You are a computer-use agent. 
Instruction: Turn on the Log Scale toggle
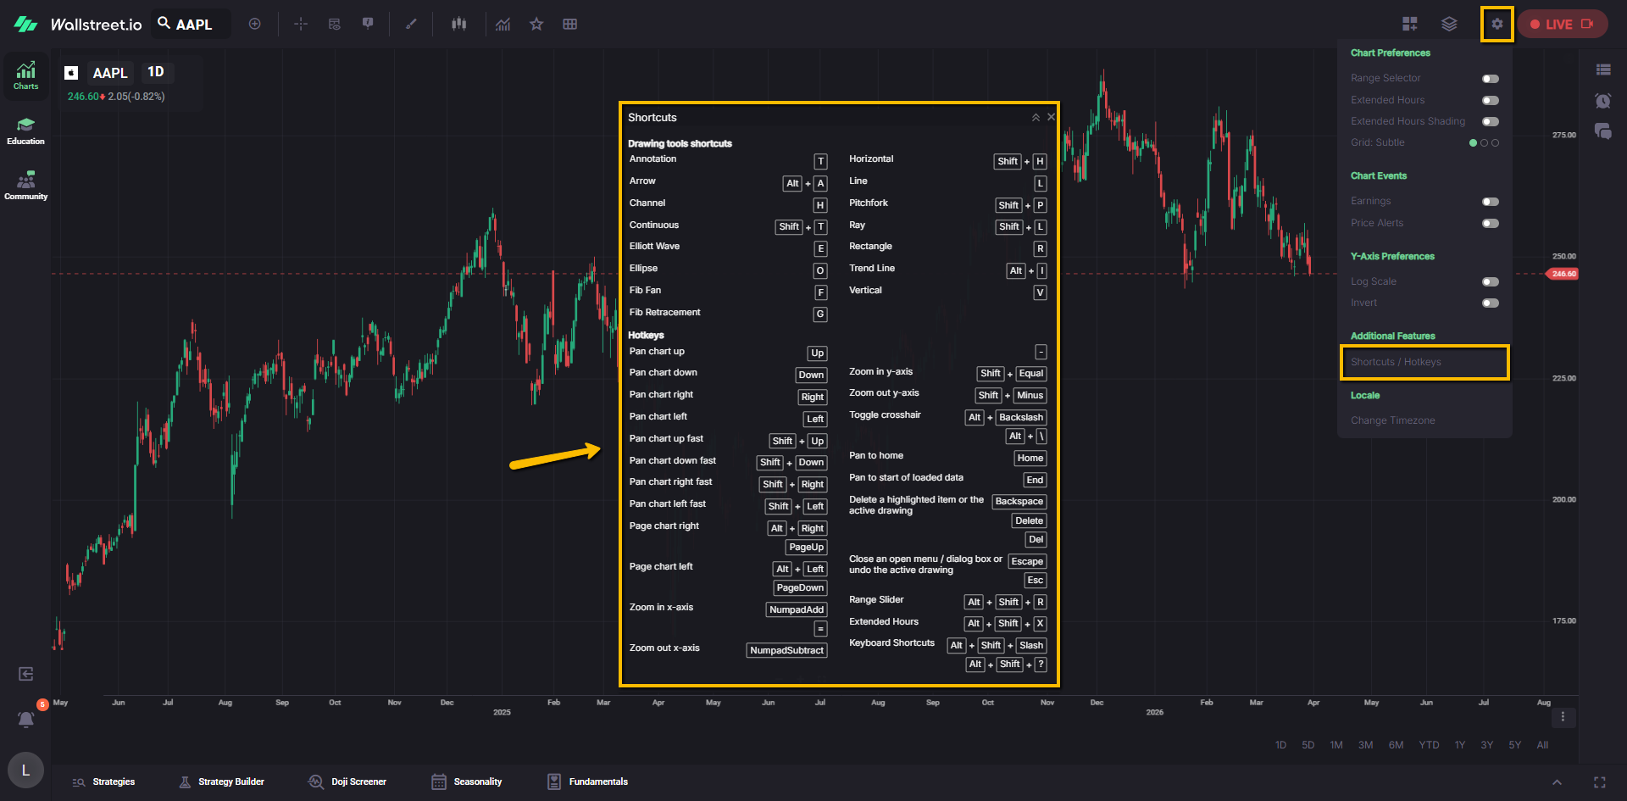tap(1490, 281)
